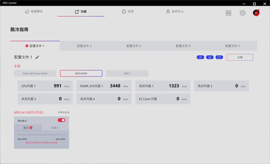Viewport: 270px width, 164px height.
Task: Click the red auto fan curve note
Action: coord(41,143)
